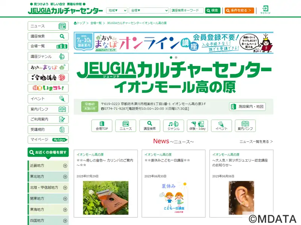Click the 夏休み children illustration thumbnail
301x225 pixels.
pos(173,198)
